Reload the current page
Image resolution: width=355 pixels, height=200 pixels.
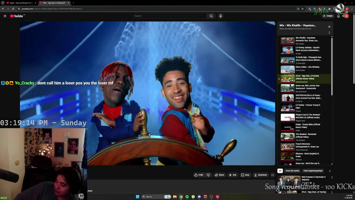coord(13,9)
